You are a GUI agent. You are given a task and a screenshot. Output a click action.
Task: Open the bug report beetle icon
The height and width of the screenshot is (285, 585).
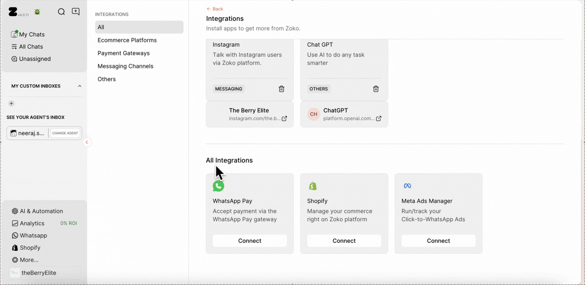pos(37,12)
